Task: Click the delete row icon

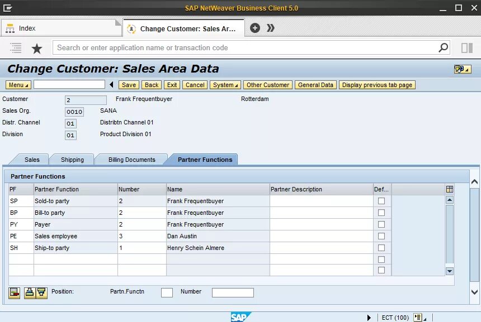Action: click(14, 293)
